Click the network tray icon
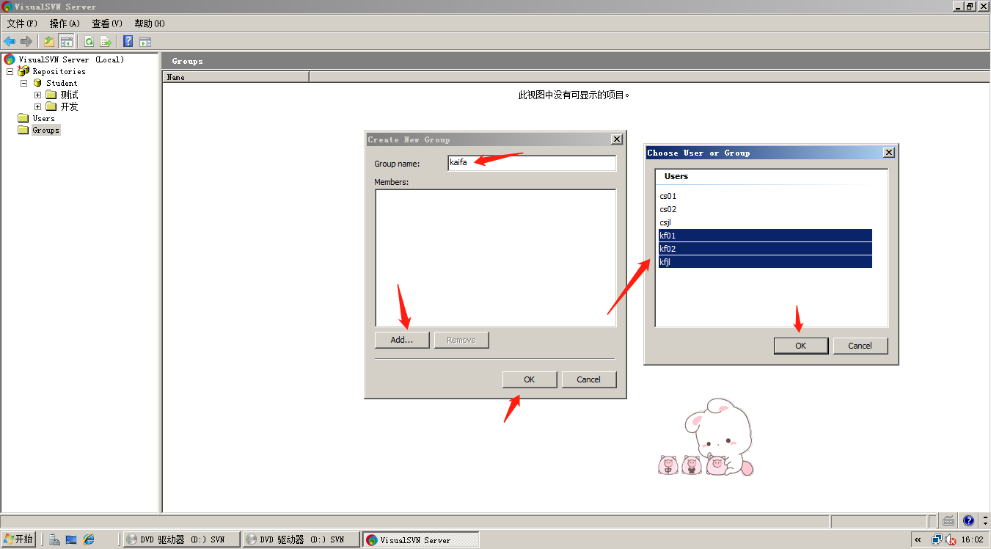 (937, 539)
